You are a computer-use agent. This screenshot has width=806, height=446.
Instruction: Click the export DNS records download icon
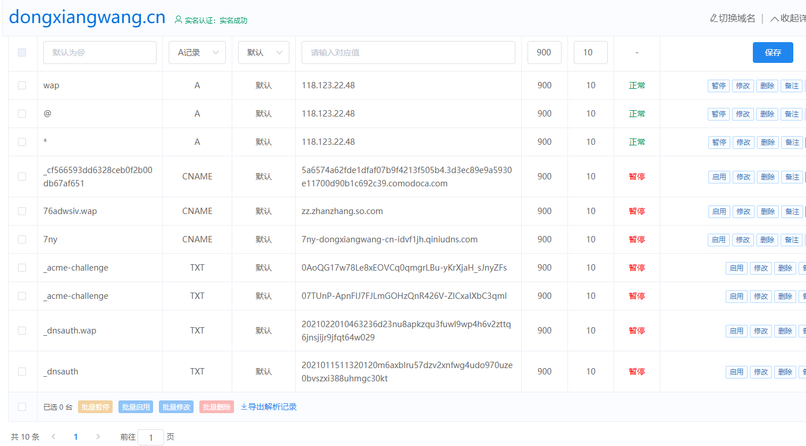(x=244, y=407)
